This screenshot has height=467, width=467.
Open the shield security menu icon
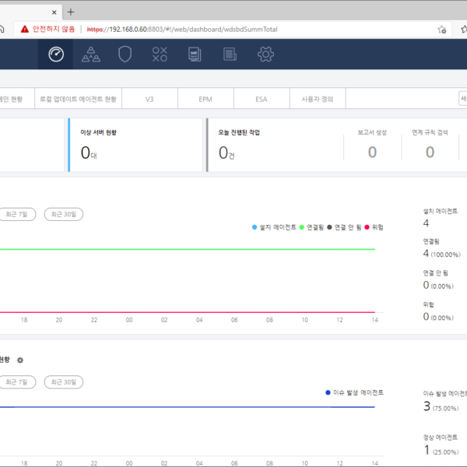pos(125,54)
